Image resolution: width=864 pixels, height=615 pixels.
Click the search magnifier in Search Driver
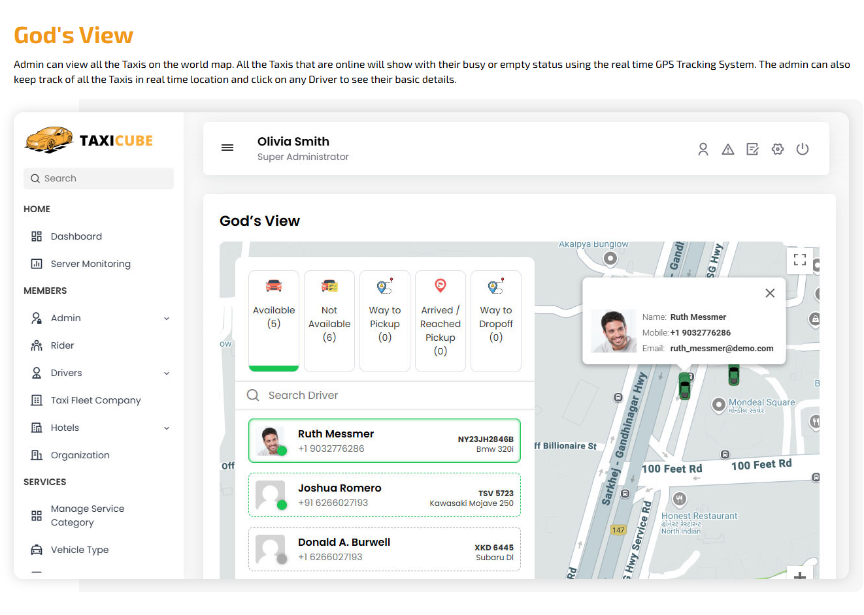pyautogui.click(x=253, y=395)
